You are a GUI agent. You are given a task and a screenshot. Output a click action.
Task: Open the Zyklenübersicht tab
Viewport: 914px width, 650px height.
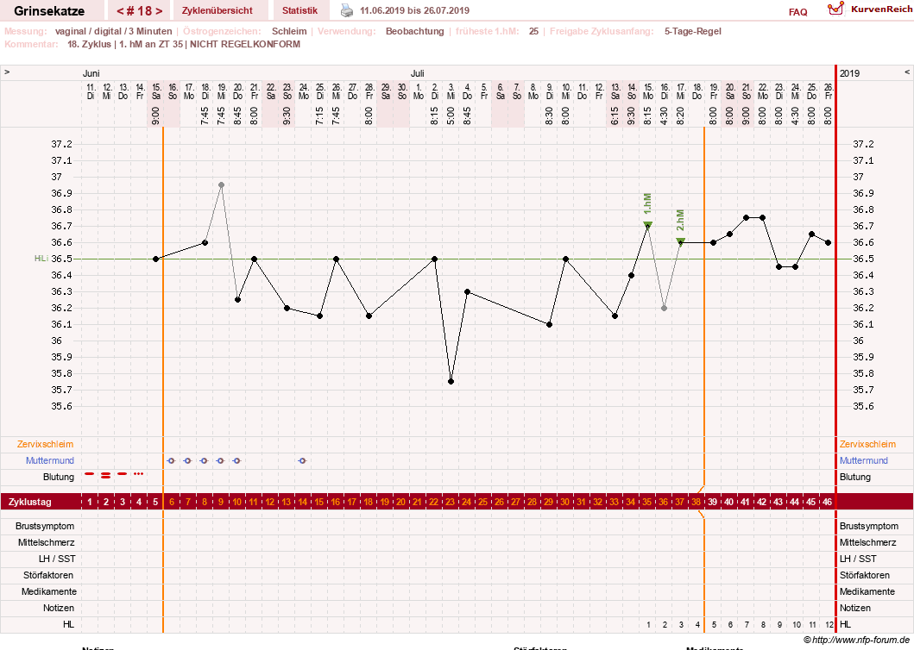tap(217, 10)
